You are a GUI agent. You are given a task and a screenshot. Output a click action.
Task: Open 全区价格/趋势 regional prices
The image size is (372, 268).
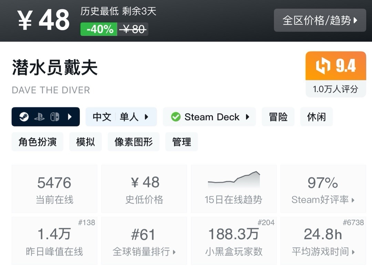point(320,20)
